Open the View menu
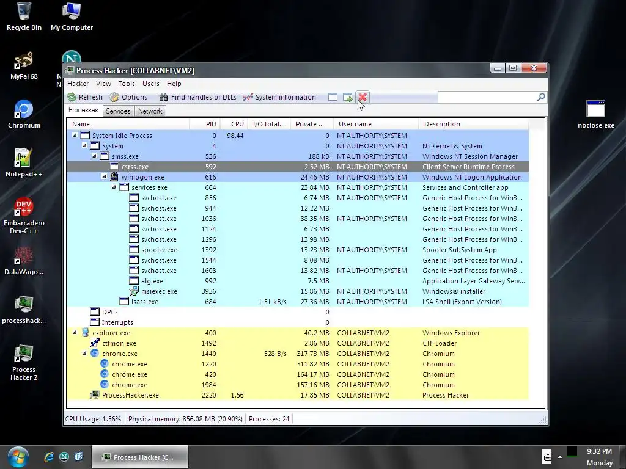Image resolution: width=626 pixels, height=469 pixels. (103, 84)
